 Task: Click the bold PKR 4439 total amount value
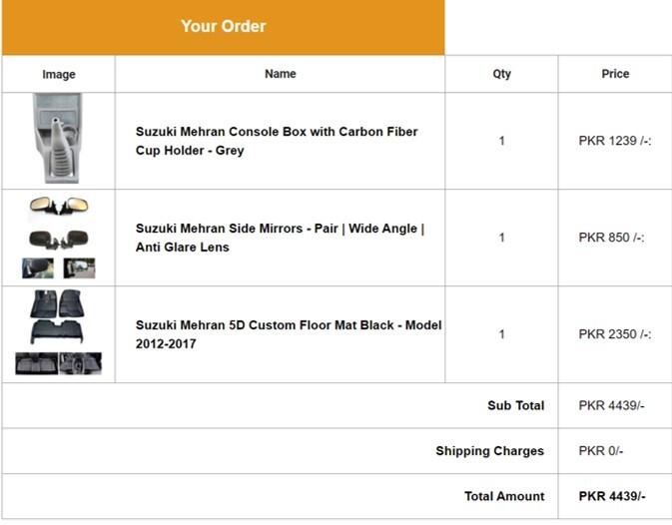pyautogui.click(x=612, y=496)
